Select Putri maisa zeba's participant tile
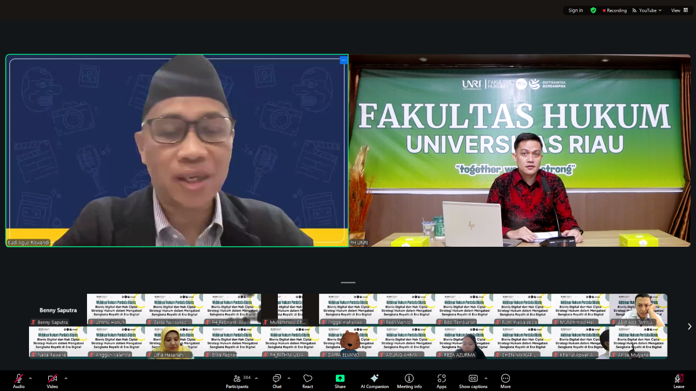Image resolution: width=696 pixels, height=391 pixels. [x=521, y=310]
